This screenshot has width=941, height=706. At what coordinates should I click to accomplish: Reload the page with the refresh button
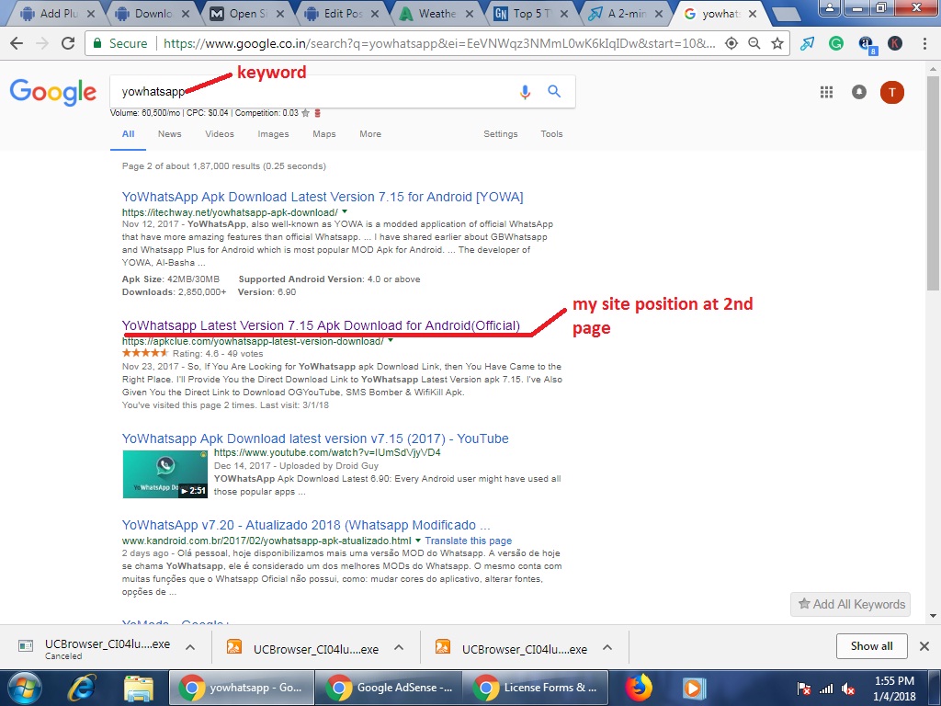point(68,43)
